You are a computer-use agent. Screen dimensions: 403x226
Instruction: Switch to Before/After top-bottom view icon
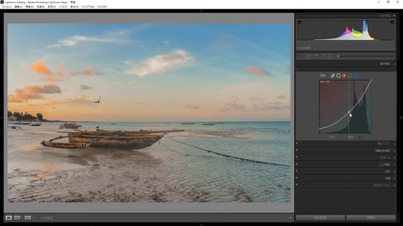tap(28, 218)
